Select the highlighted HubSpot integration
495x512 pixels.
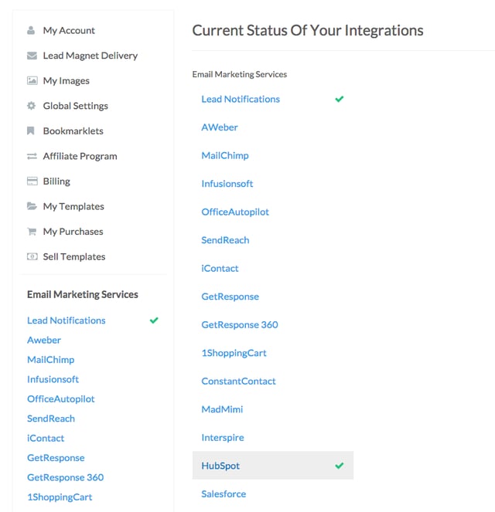273,466
